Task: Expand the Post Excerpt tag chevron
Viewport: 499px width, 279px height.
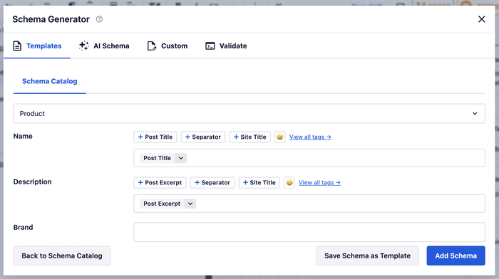Action: coord(190,204)
